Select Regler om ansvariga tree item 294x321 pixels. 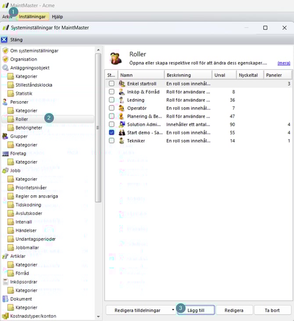pyautogui.click(x=36, y=196)
